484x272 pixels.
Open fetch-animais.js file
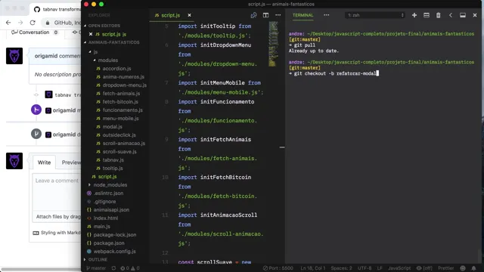[121, 94]
